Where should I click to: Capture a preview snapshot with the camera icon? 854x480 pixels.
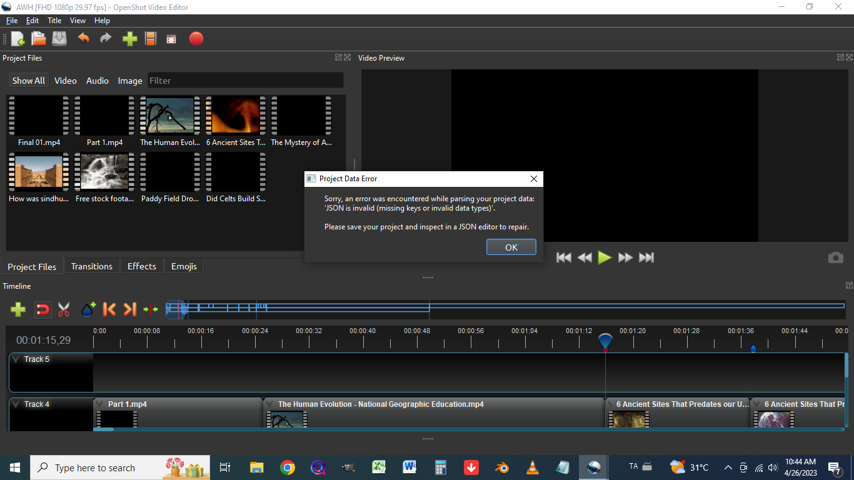[x=835, y=257]
